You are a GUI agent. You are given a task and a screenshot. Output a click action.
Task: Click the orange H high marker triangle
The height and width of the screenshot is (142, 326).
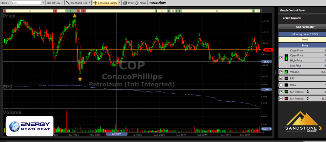click(x=74, y=16)
